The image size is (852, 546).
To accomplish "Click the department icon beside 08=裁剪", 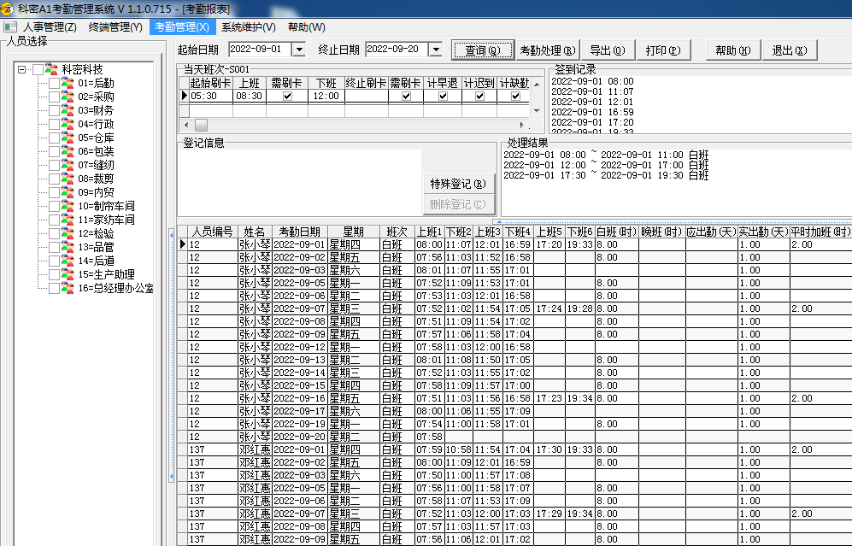I will click(68, 179).
